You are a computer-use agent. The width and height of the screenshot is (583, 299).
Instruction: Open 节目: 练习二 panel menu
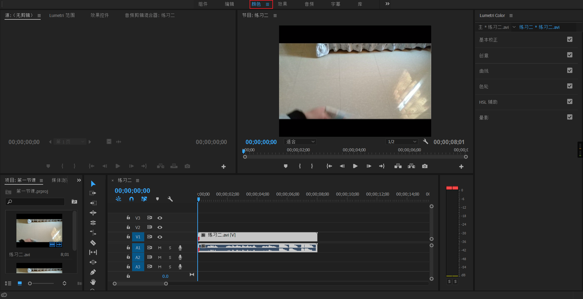(275, 15)
